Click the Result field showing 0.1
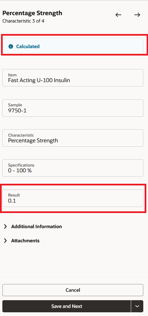The height and width of the screenshot is (316, 148). pos(73,198)
